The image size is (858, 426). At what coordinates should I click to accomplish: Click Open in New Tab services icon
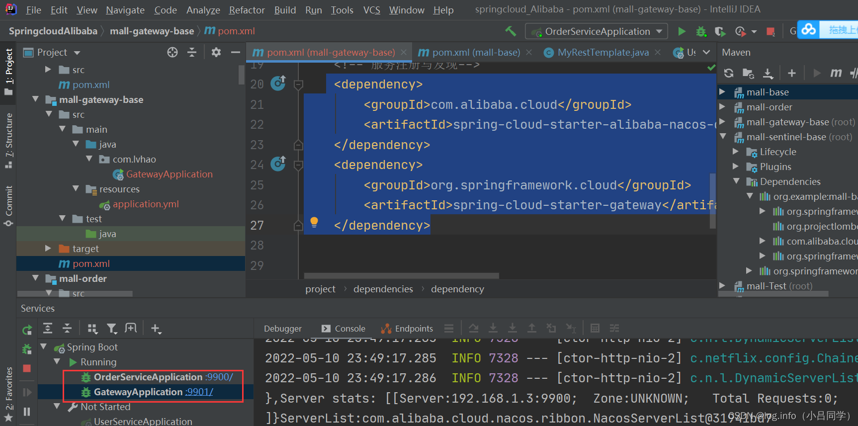click(131, 328)
